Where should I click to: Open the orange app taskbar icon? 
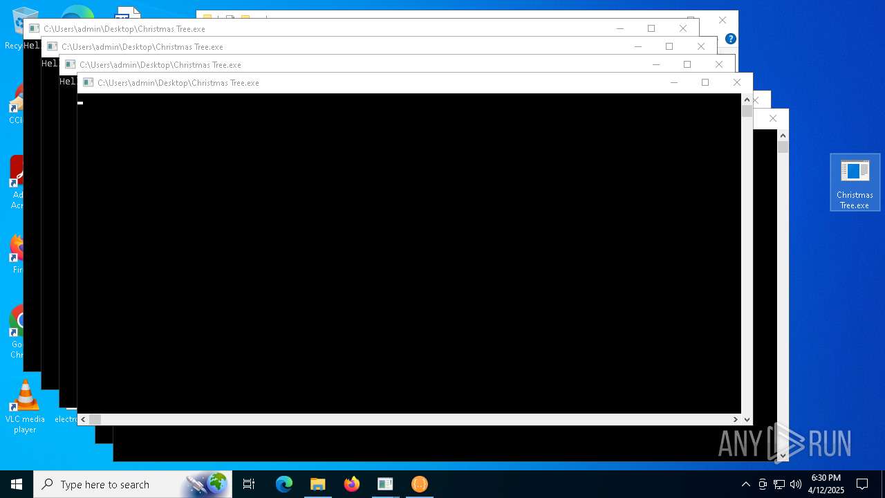point(420,484)
